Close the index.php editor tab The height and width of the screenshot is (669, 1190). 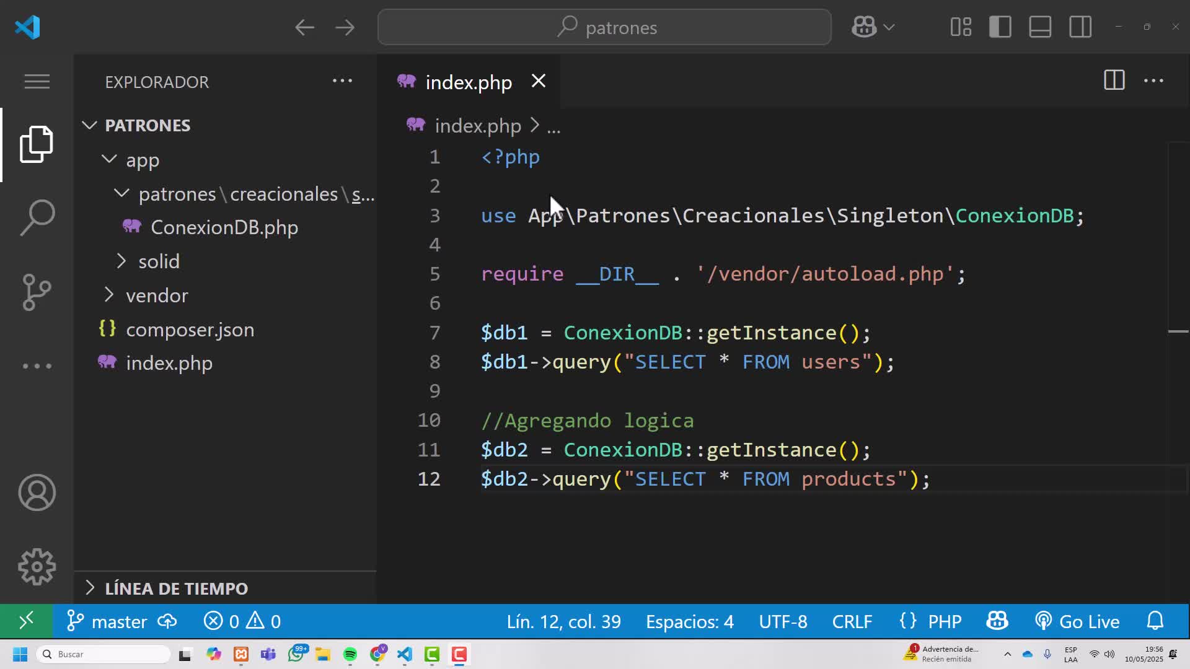coord(539,81)
